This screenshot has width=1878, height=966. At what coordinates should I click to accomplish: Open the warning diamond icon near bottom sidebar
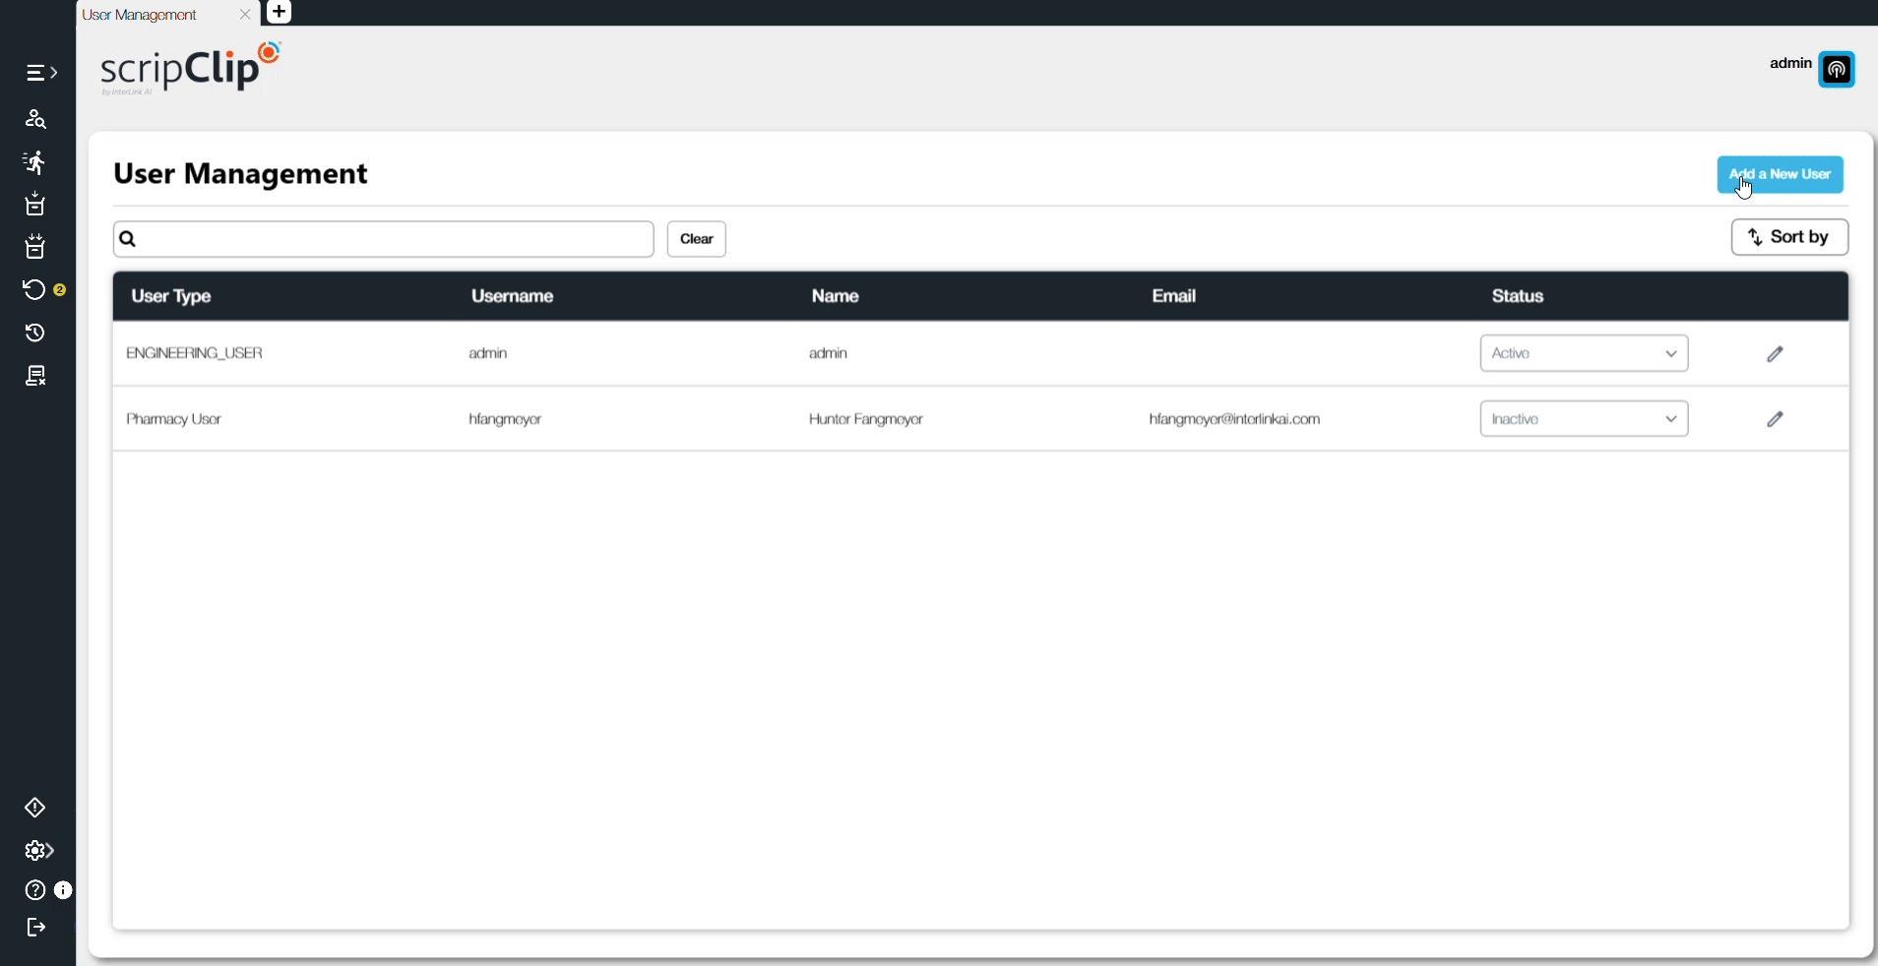click(x=35, y=809)
